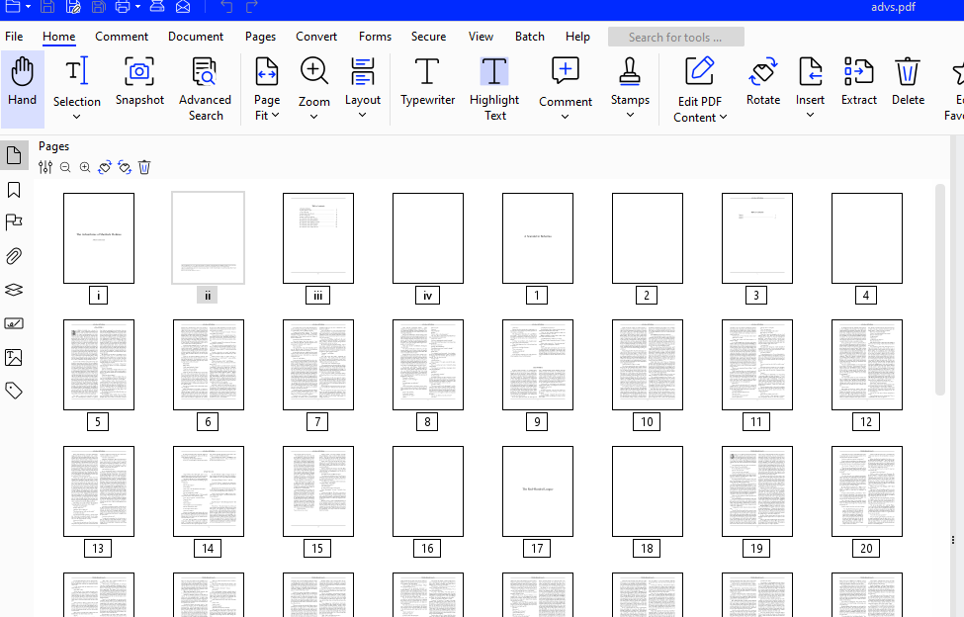The image size is (964, 617).
Task: Open the File menu
Action: (x=14, y=37)
